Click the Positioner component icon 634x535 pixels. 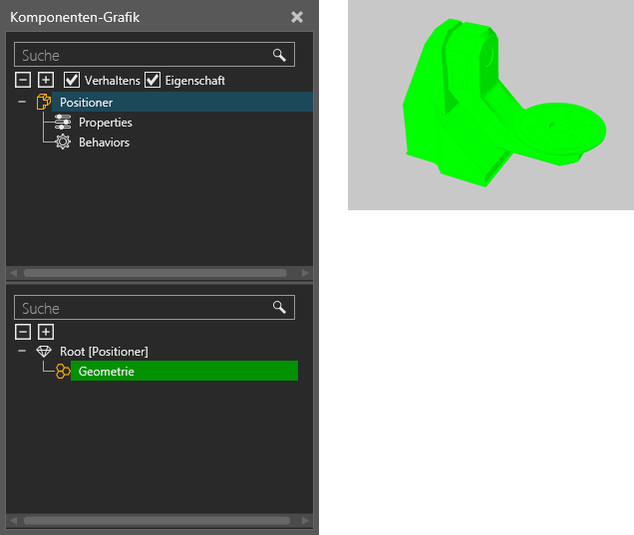[43, 102]
